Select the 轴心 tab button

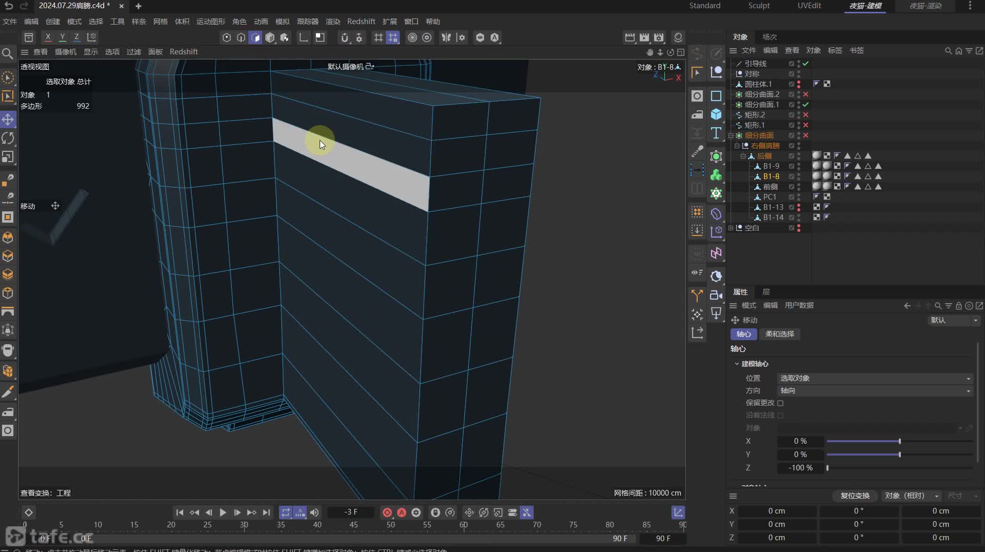(743, 334)
